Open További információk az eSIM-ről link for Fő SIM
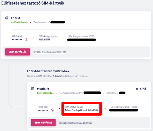Screen dimensions: 153x131 pyautogui.click(x=49, y=52)
